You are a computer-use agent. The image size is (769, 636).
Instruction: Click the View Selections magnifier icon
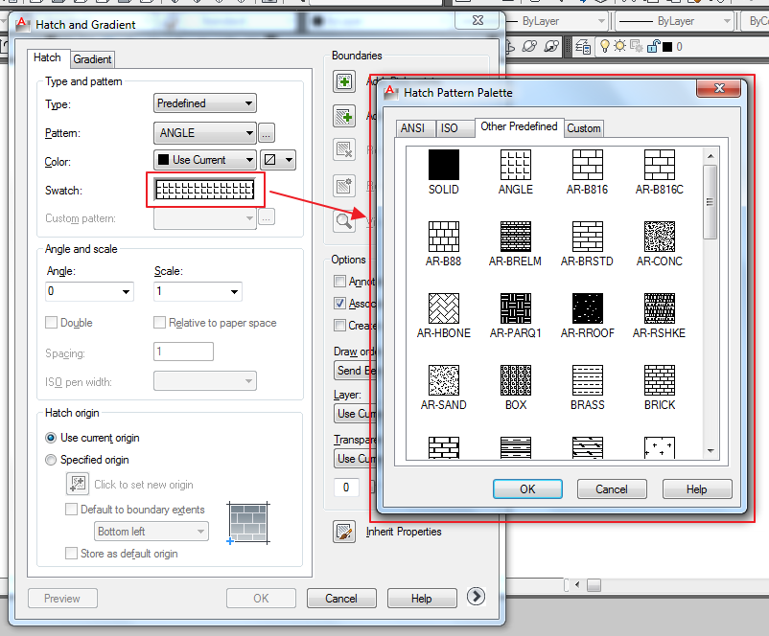pyautogui.click(x=344, y=219)
